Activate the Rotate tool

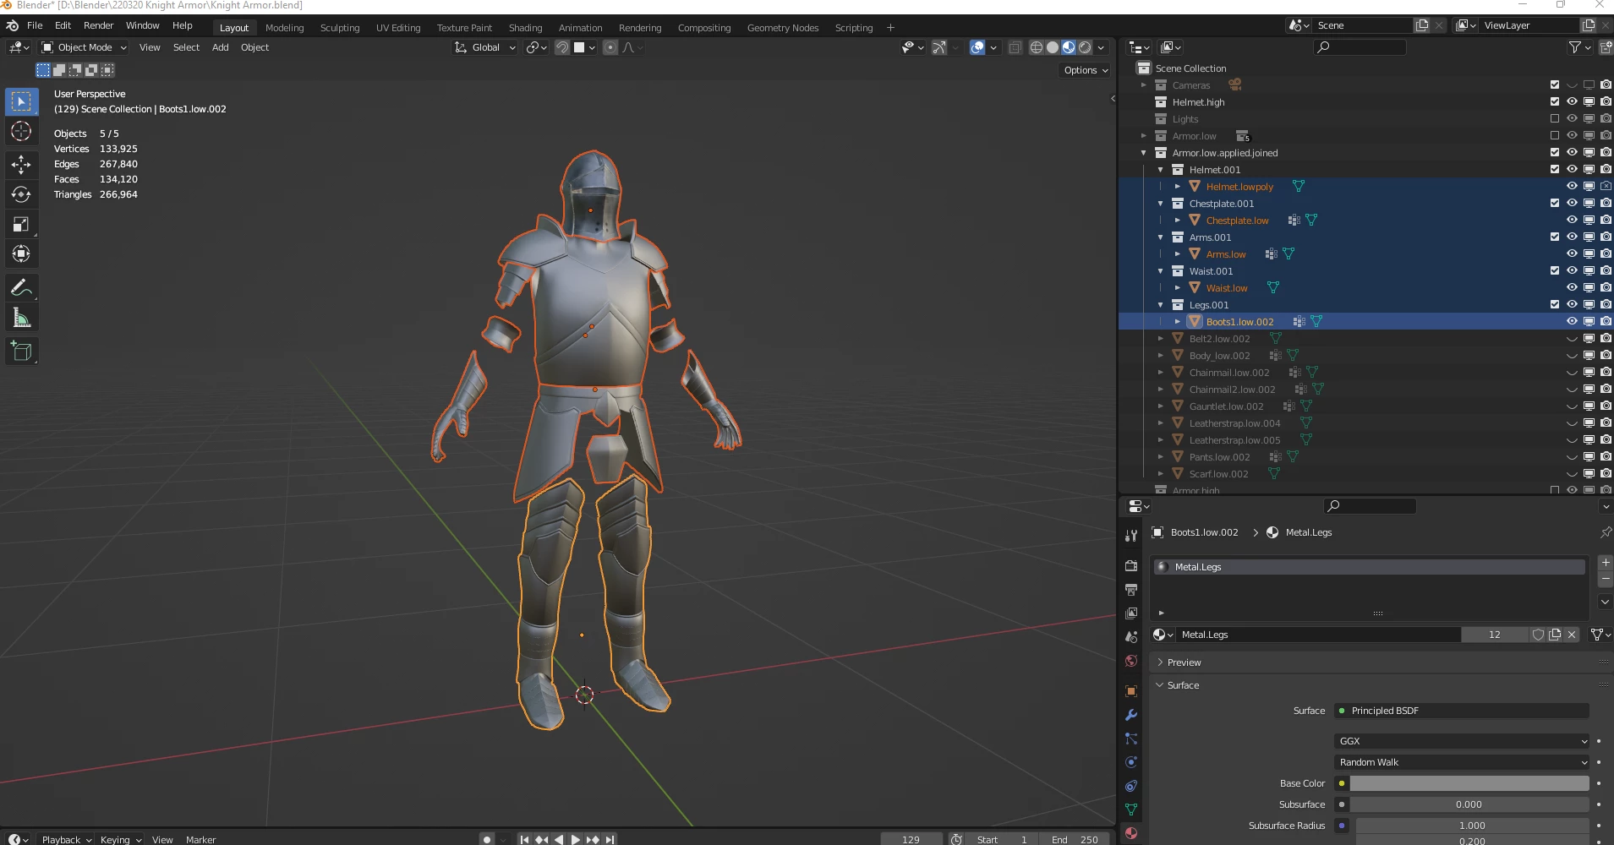(x=21, y=194)
